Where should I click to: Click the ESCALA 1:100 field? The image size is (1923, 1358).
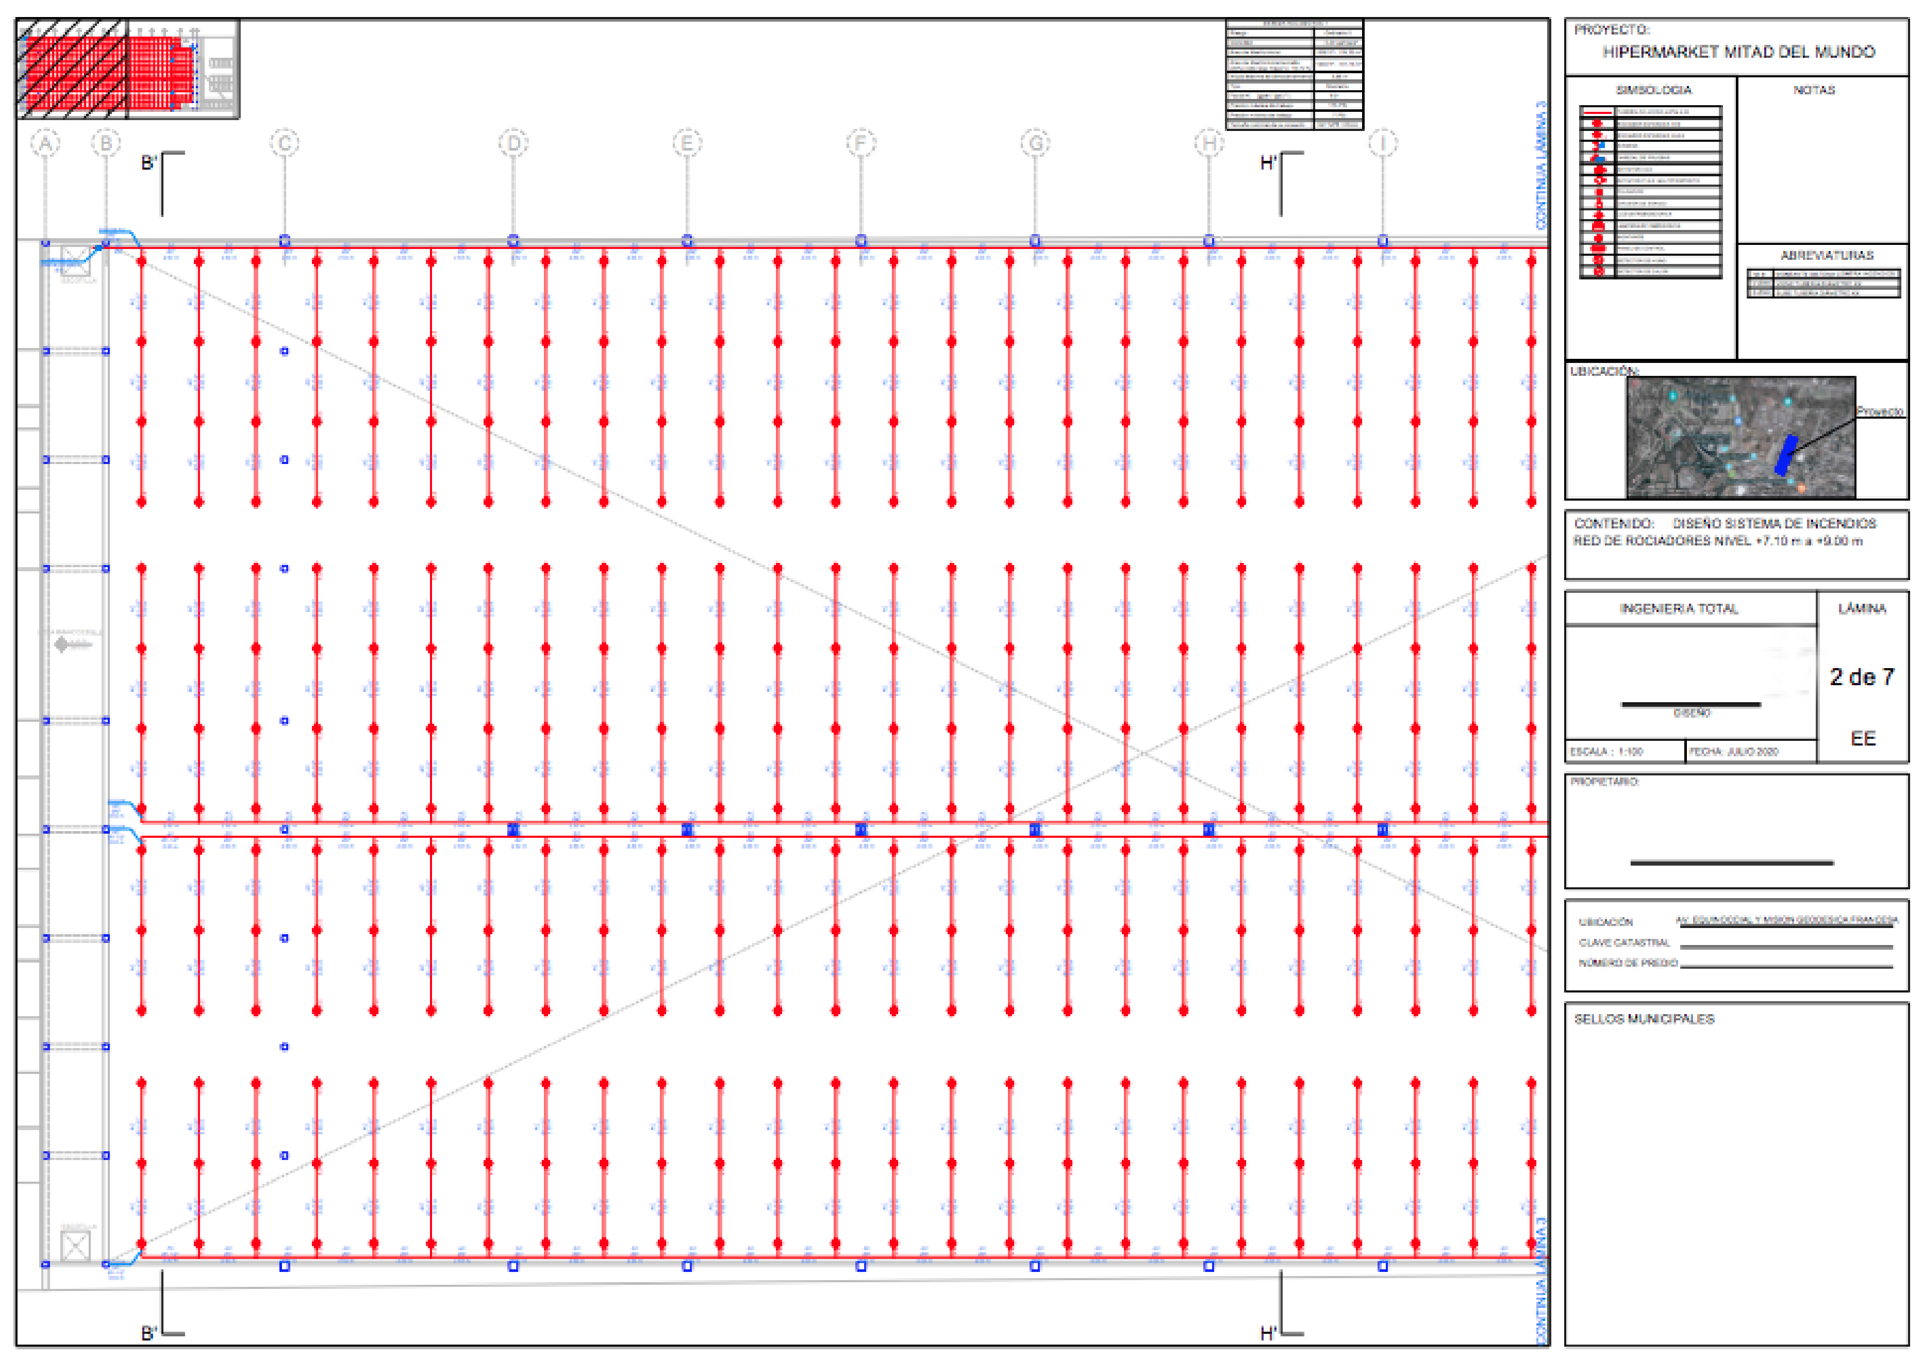(x=1606, y=752)
